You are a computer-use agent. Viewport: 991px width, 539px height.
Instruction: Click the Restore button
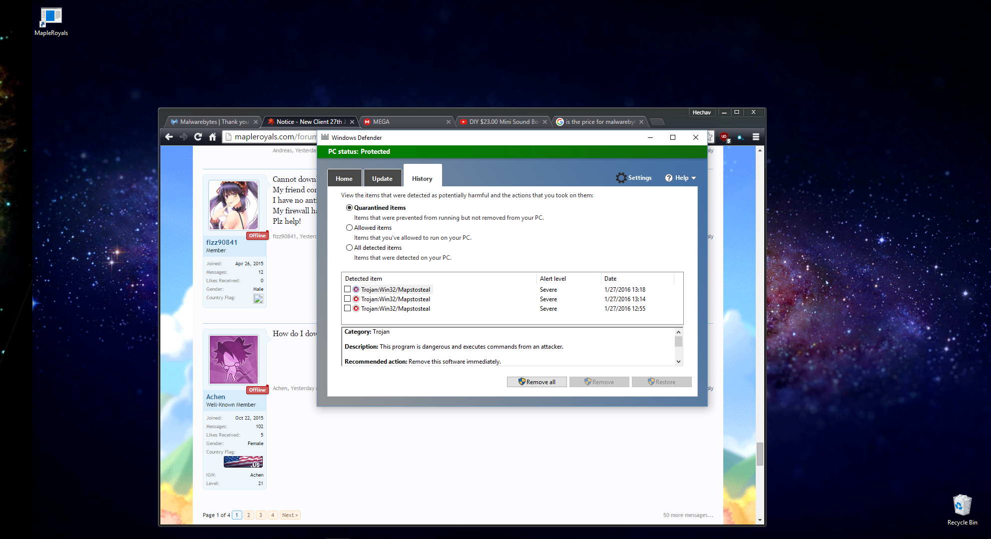coord(662,382)
